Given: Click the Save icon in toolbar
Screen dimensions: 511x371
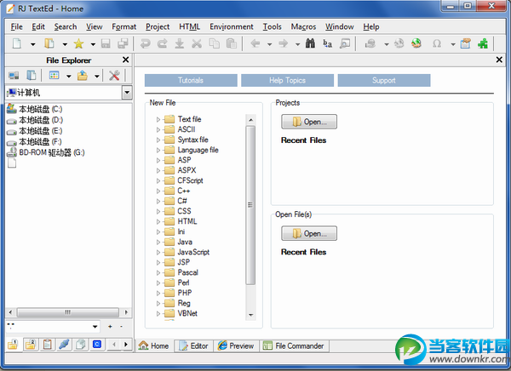Looking at the screenshot, I should (106, 43).
